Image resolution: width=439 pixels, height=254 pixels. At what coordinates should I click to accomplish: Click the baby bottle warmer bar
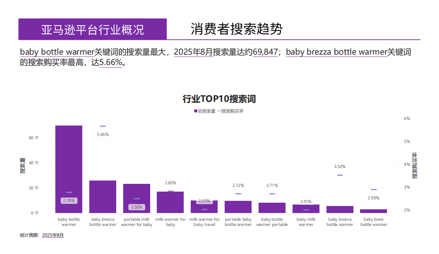point(69,170)
